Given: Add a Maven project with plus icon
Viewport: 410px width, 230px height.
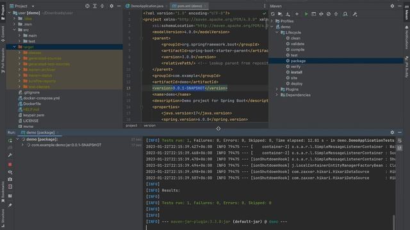Looking at the screenshot, I should [297, 14].
